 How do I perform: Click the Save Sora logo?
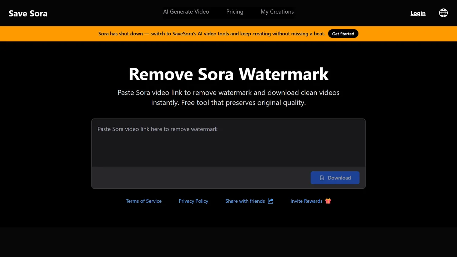(x=28, y=13)
